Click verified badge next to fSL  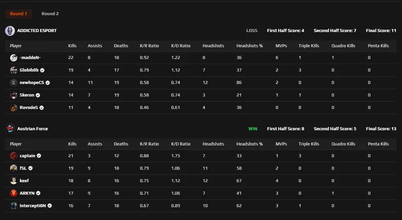[x=31, y=168]
